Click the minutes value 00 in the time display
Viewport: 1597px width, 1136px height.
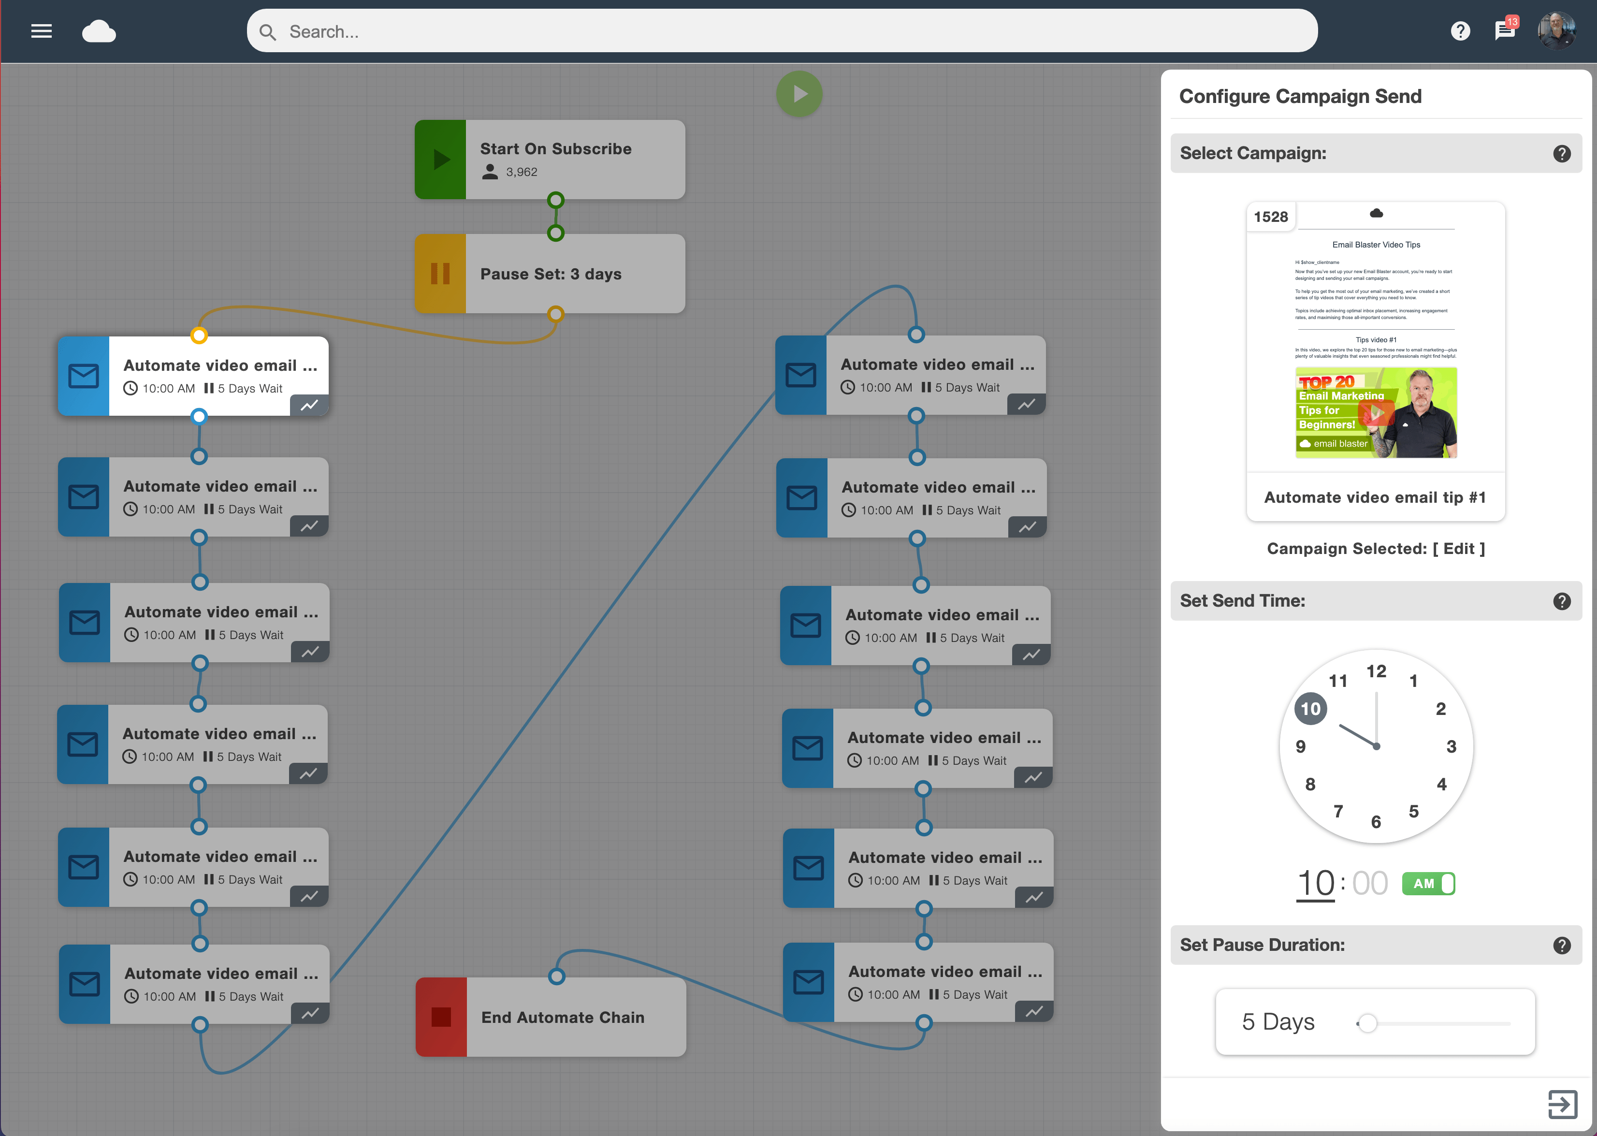coord(1370,884)
